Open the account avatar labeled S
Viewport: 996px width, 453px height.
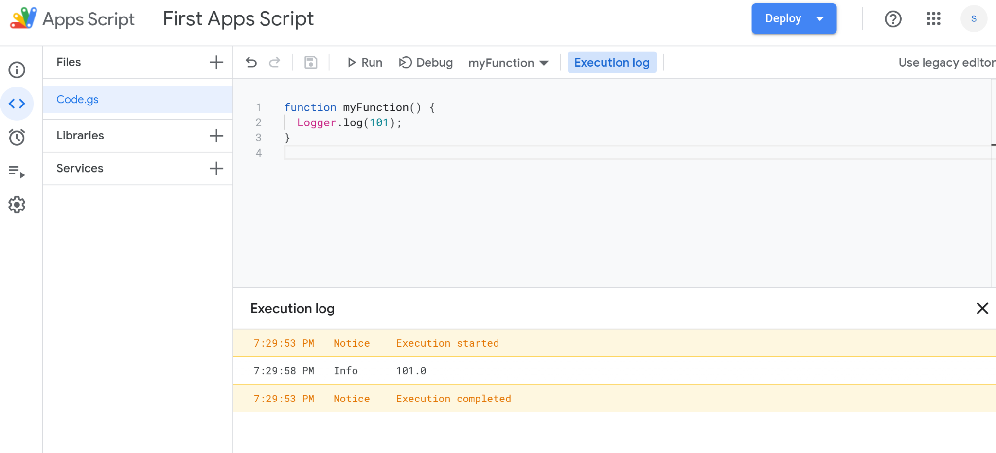[974, 19]
